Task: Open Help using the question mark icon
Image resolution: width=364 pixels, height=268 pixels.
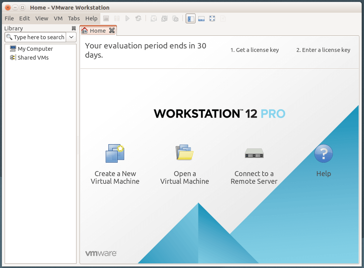Action: pos(323,153)
